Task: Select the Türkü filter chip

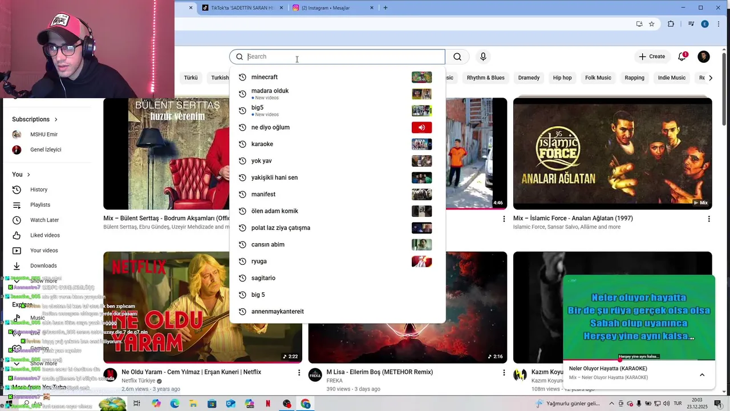Action: click(190, 78)
